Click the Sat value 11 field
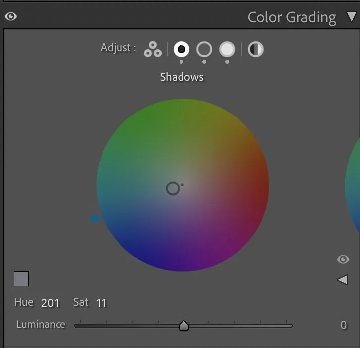This screenshot has height=348, width=360. click(x=101, y=303)
